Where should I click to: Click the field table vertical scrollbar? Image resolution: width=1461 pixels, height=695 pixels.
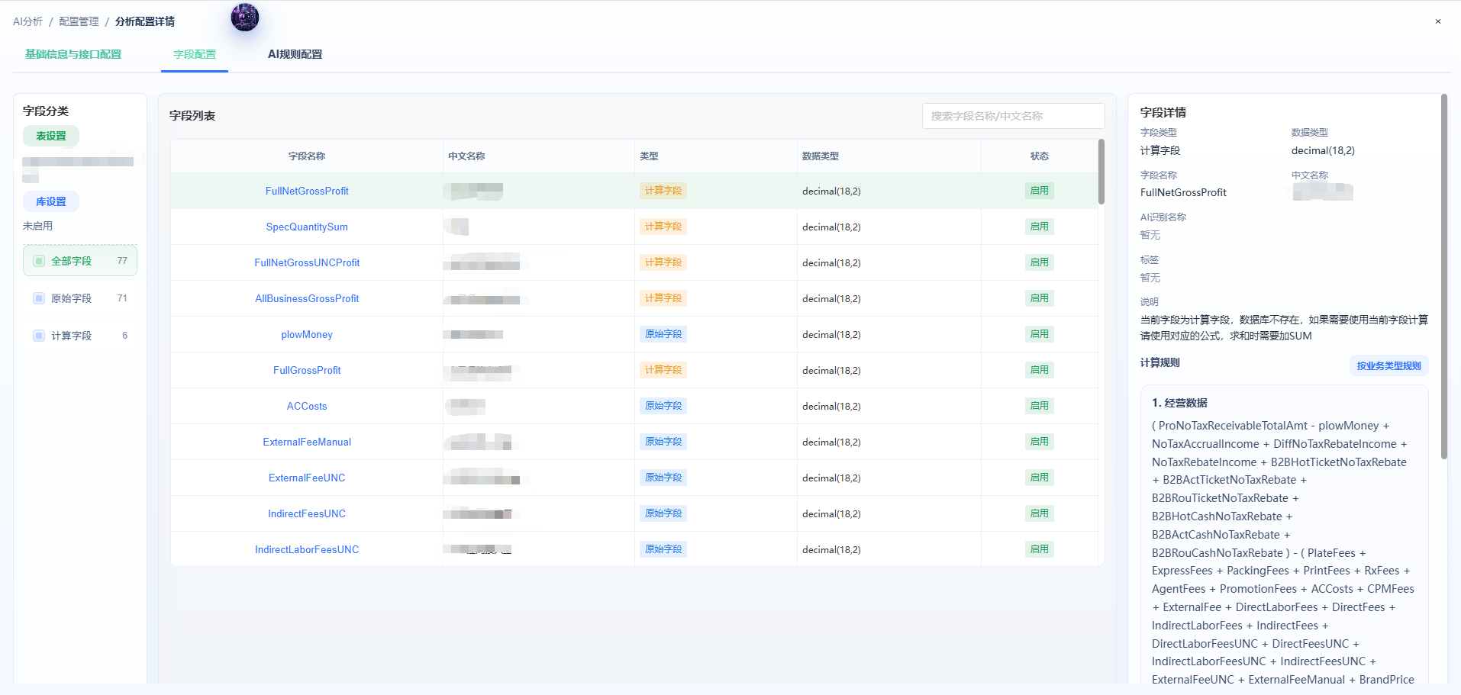(1101, 172)
